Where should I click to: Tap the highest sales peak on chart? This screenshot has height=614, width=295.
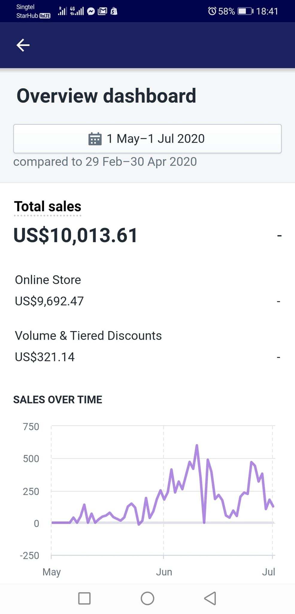click(197, 446)
